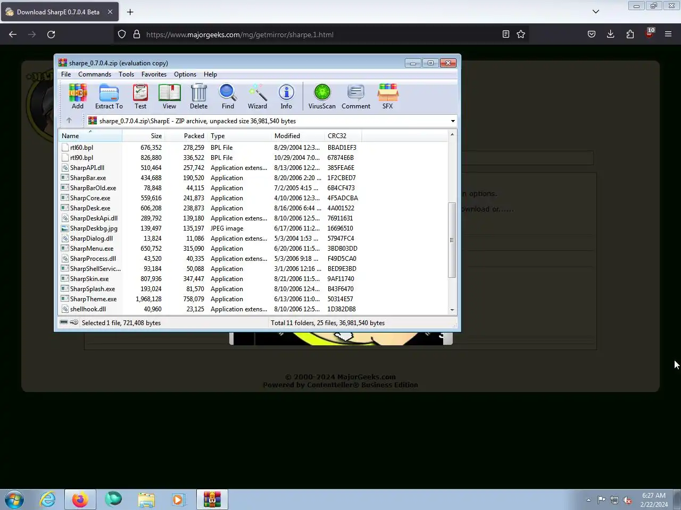681x510 pixels.
Task: Sort by the Type column header
Action: (239, 136)
